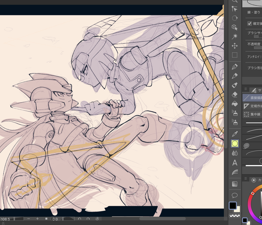Rotate canvas left icon in bottom bar

click(x=79, y=219)
